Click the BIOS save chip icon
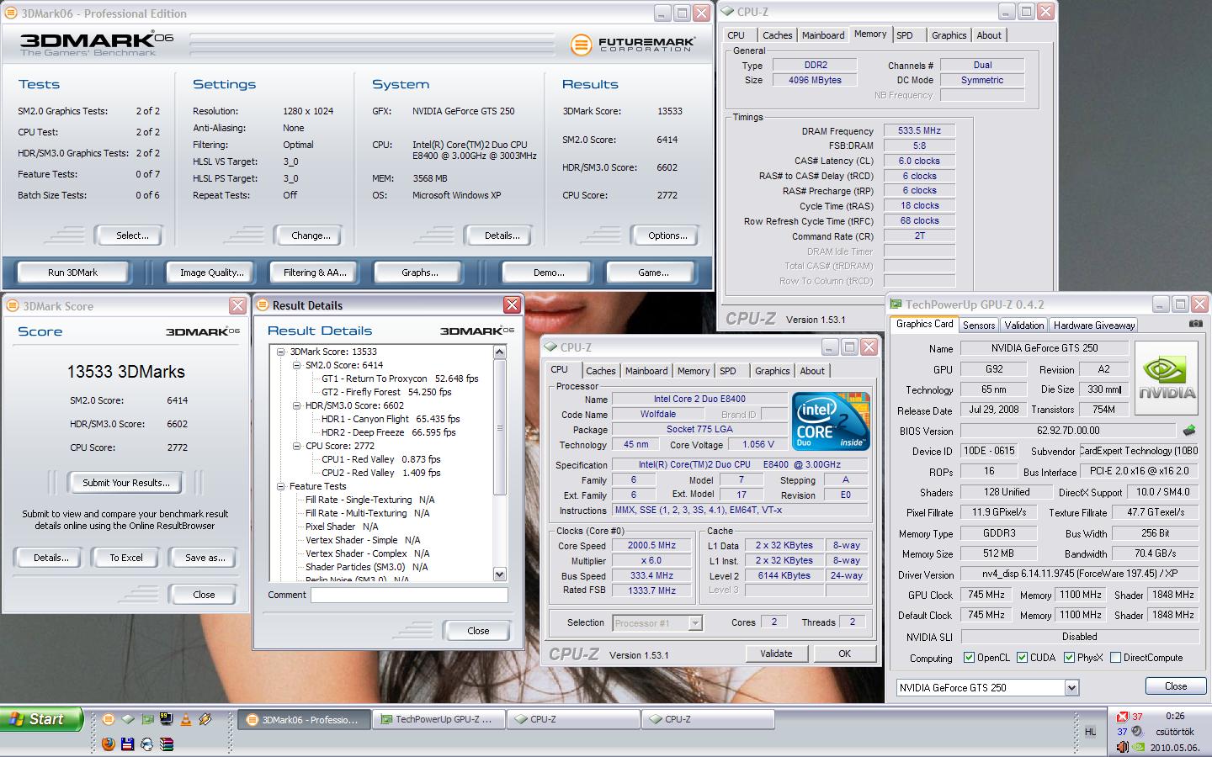Screen dimensions: 1212x757 point(1188,431)
